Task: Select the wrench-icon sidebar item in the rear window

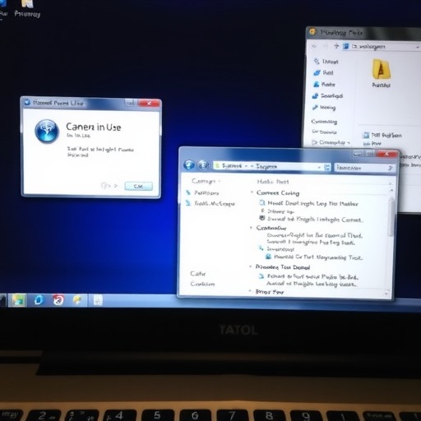Action: (x=324, y=107)
